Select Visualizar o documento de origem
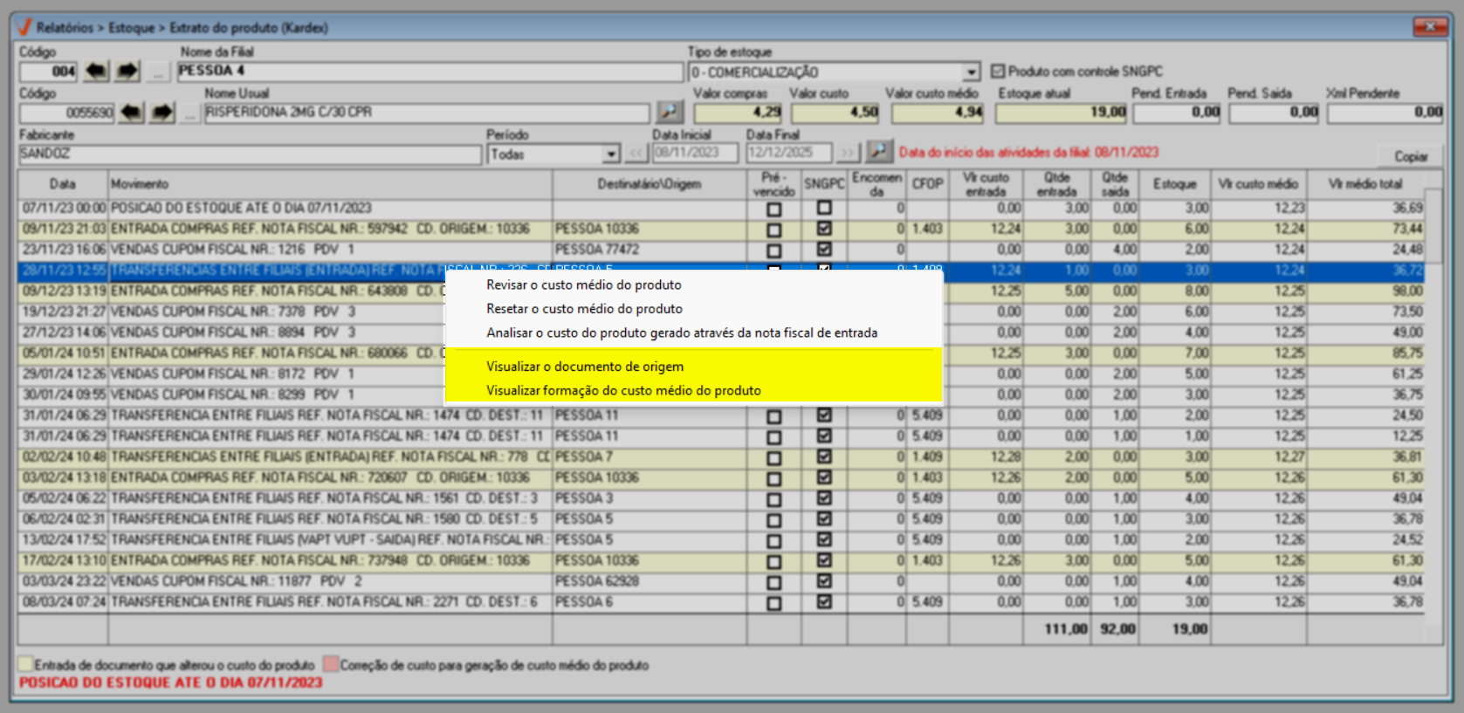The image size is (1464, 713). [585, 367]
